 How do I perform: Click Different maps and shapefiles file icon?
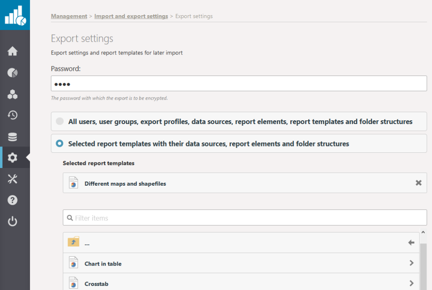(73, 182)
